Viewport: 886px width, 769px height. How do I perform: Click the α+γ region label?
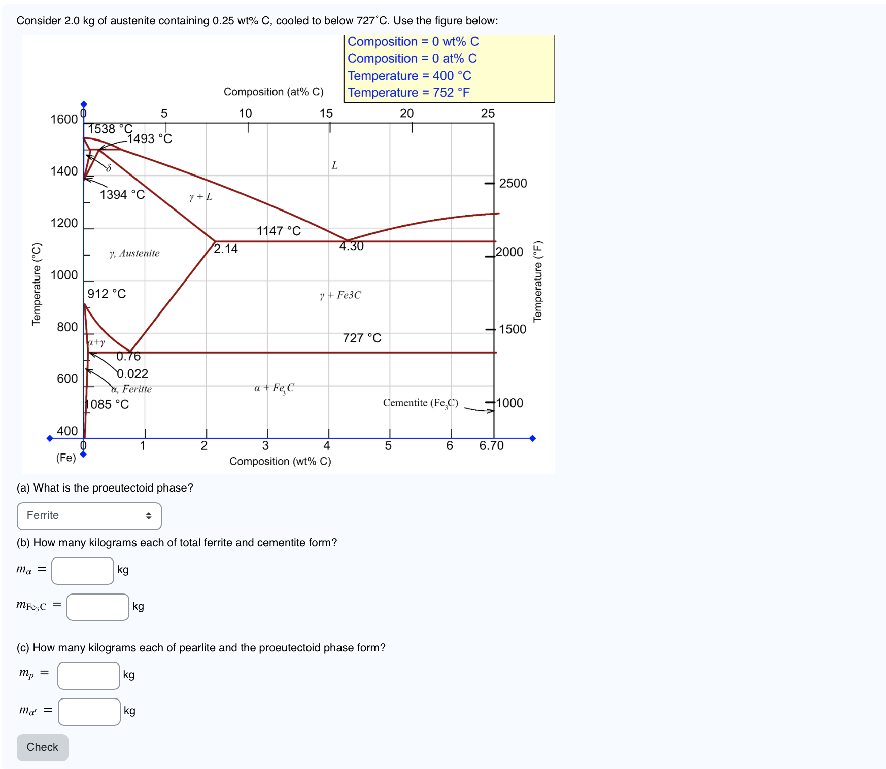[x=96, y=343]
